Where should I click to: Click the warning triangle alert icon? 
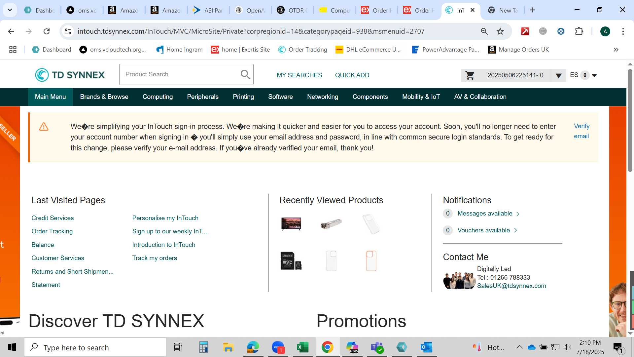click(44, 127)
